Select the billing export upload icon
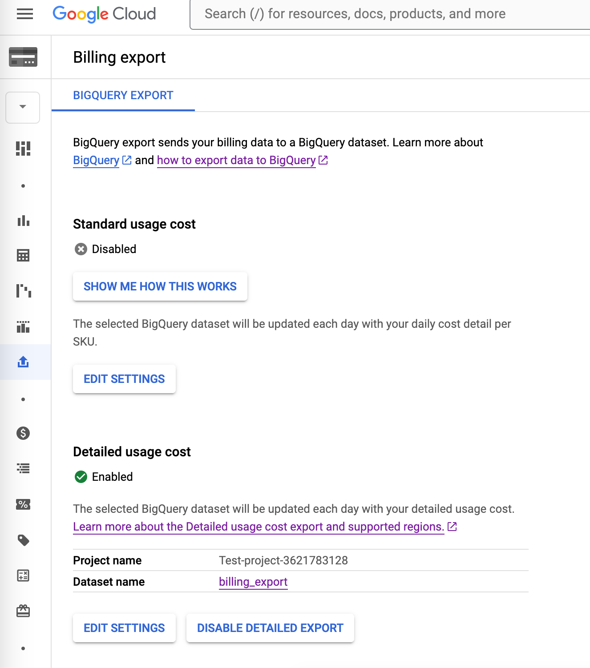This screenshot has width=590, height=668. click(x=23, y=362)
